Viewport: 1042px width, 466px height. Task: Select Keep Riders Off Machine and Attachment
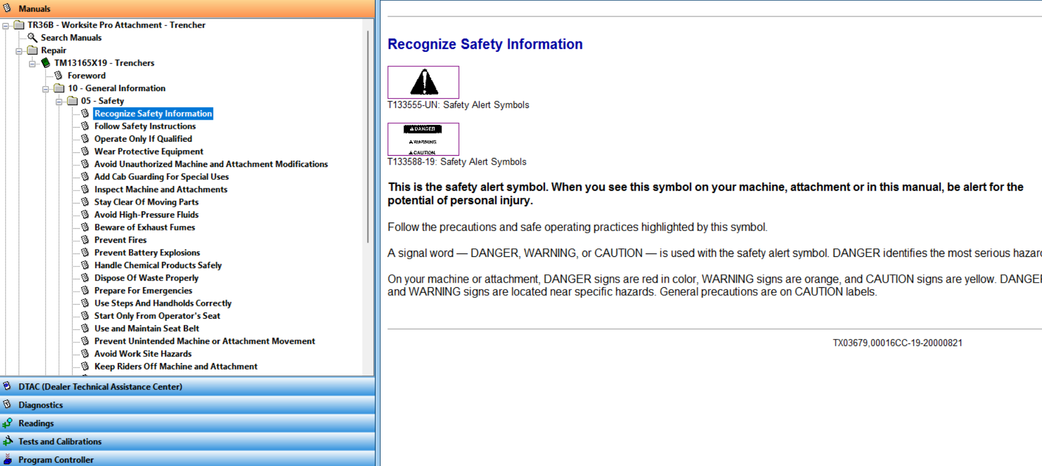(176, 367)
